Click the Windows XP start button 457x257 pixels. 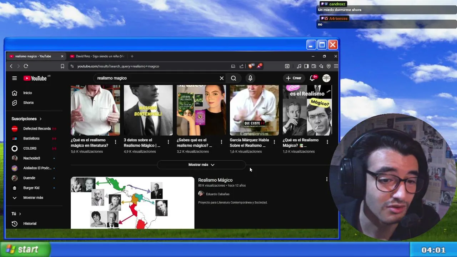pyautogui.click(x=25, y=250)
